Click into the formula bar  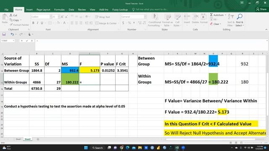tap(151, 44)
